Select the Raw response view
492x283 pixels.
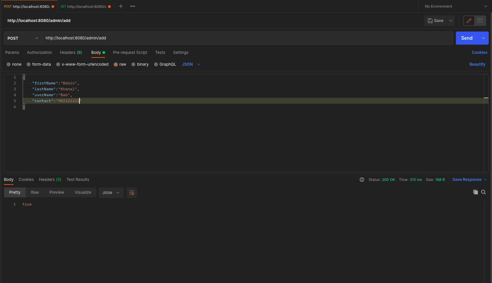coord(35,192)
